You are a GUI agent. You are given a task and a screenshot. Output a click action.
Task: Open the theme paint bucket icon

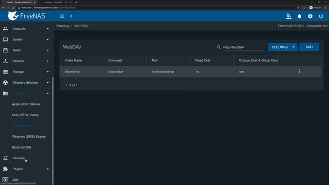click(288, 16)
